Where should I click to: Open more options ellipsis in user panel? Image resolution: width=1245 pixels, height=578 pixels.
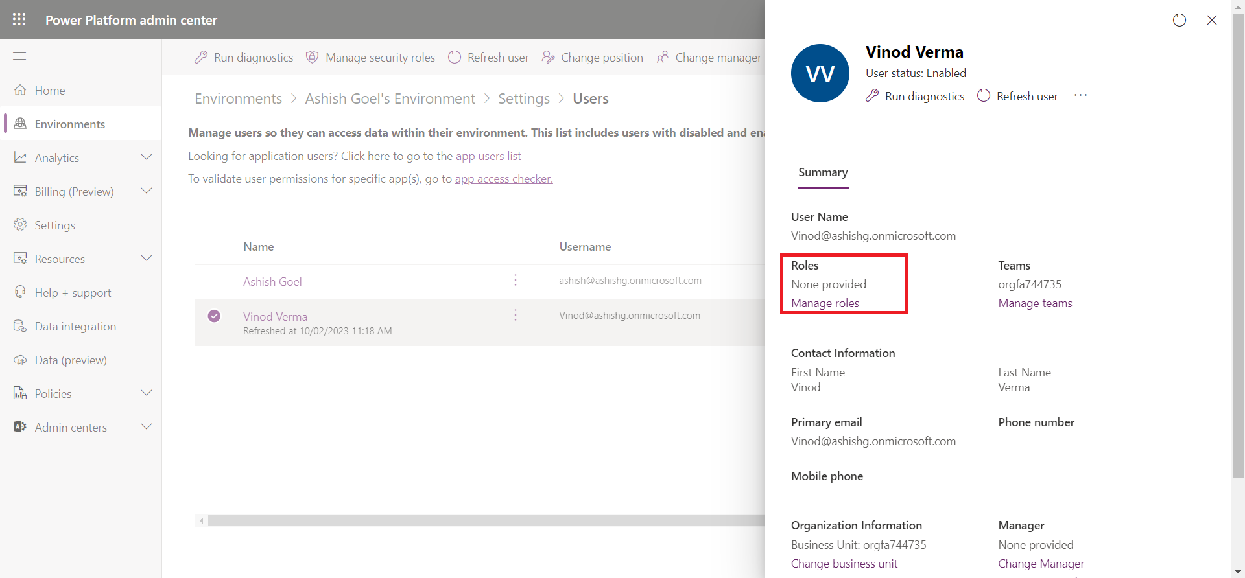click(x=1080, y=96)
